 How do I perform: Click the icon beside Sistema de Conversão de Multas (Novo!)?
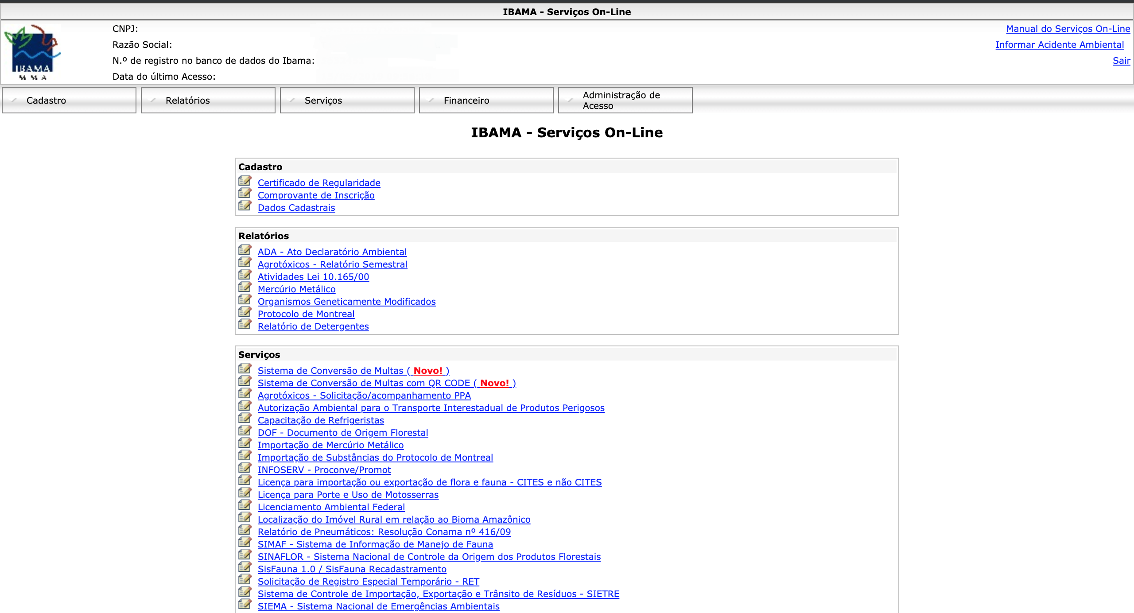point(245,369)
